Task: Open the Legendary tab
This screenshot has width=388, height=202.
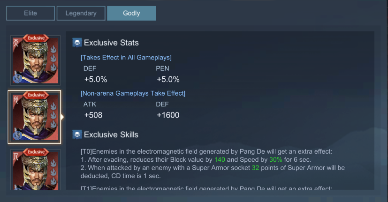Action: (81, 13)
